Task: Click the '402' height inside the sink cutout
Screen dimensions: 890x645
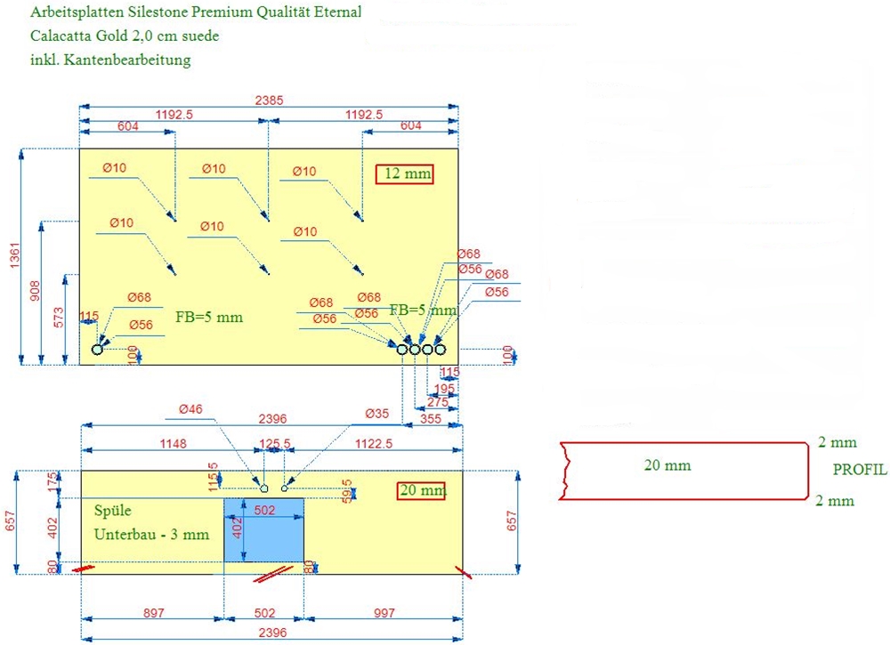Action: tap(238, 528)
